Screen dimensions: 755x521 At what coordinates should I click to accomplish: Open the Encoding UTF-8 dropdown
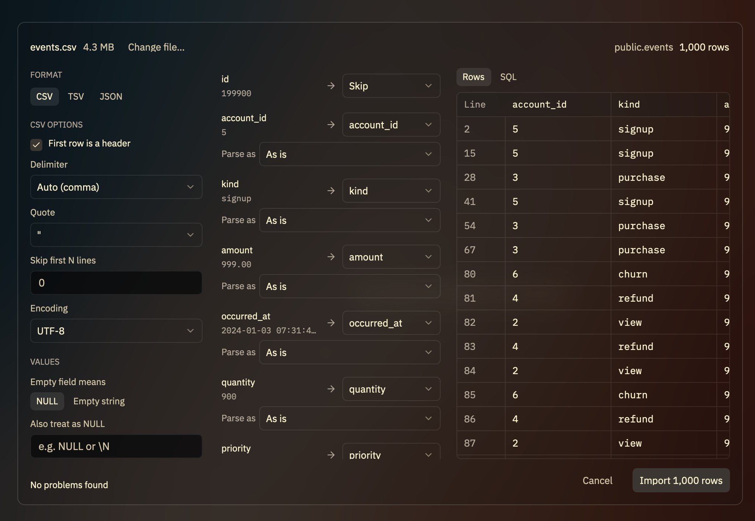pyautogui.click(x=116, y=331)
